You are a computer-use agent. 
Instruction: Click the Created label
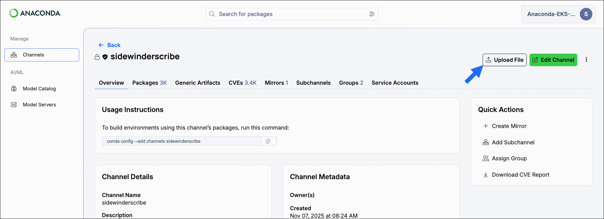(x=300, y=208)
